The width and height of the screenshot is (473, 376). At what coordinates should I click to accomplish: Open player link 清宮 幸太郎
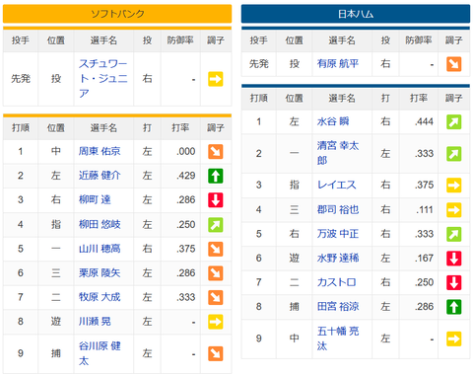(338, 153)
